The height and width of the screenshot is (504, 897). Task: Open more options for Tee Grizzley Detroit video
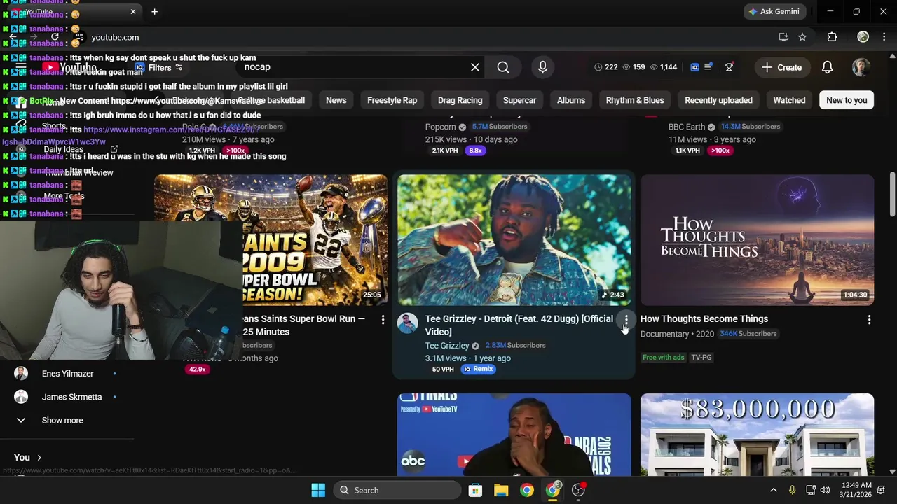(626, 320)
